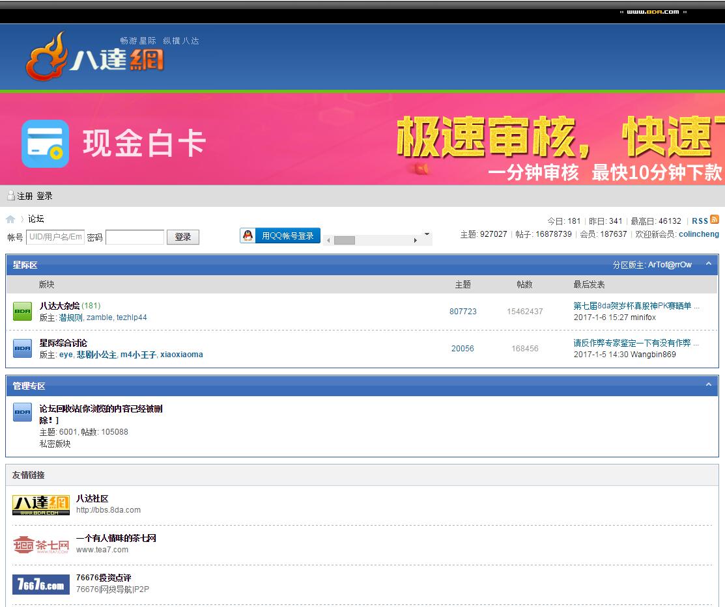This screenshot has width=725, height=607.
Task: Open the 76676.com friend link logo
Action: 40,584
